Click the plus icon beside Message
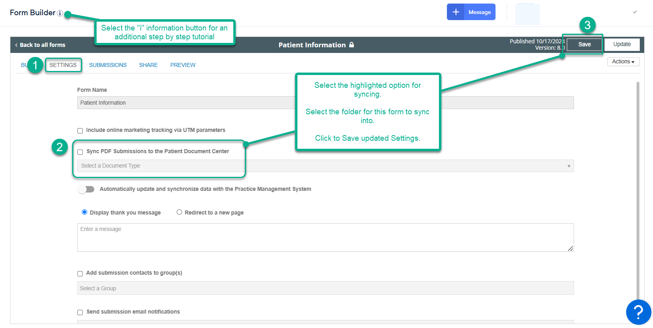 [456, 12]
